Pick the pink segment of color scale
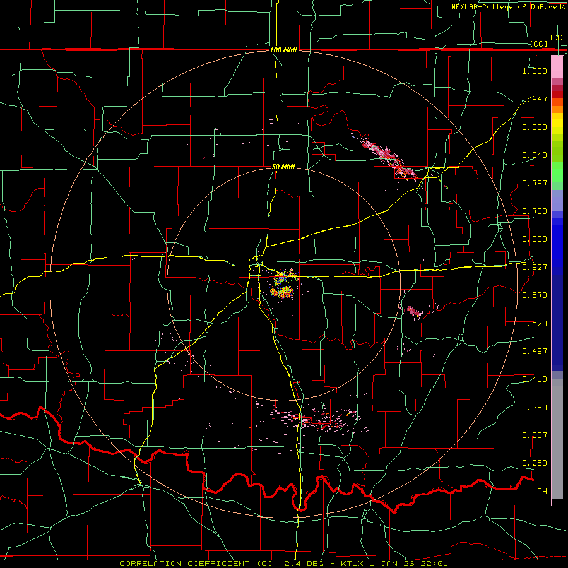The width and height of the screenshot is (568, 568). click(557, 67)
